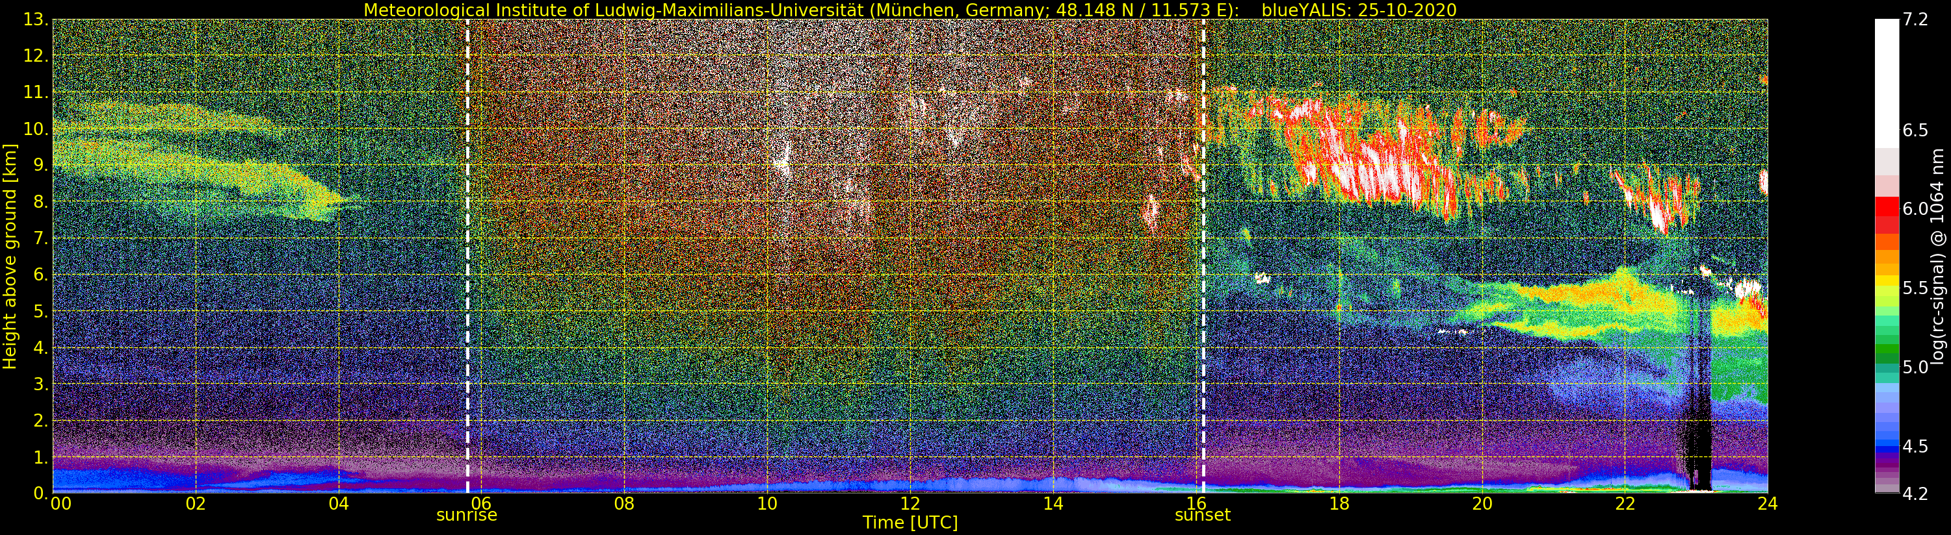
Task: Click the sunset dashed vertical line
Action: 1203,256
